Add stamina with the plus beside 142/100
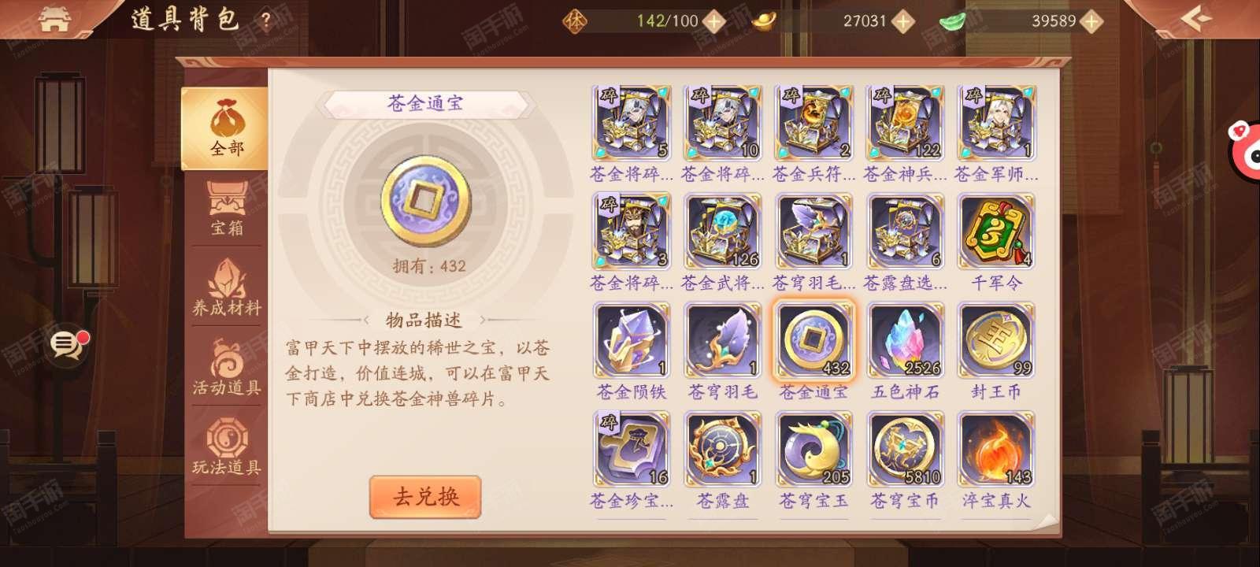This screenshot has height=567, width=1260. point(713,21)
